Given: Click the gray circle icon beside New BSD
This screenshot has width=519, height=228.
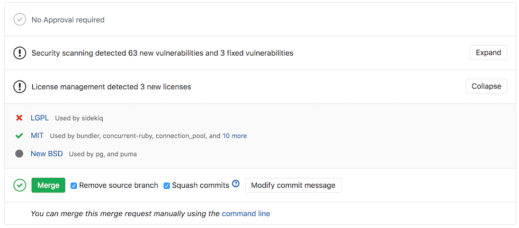Looking at the screenshot, I should (x=20, y=154).
